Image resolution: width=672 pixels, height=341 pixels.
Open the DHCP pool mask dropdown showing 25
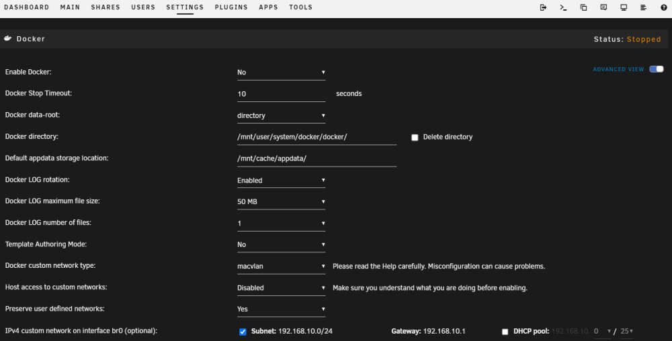(x=626, y=331)
